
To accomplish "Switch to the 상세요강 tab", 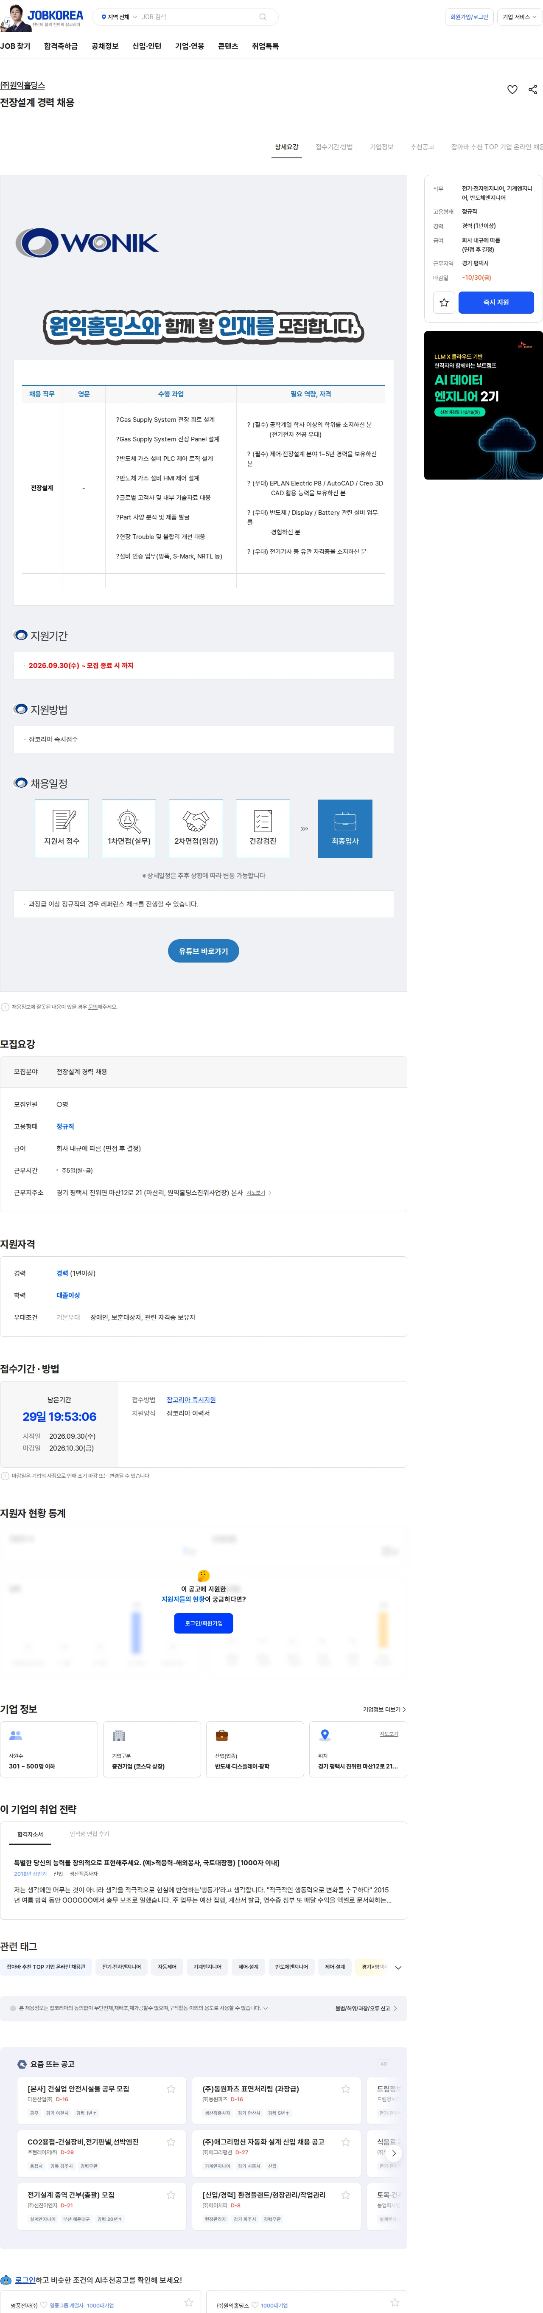I will tap(286, 146).
